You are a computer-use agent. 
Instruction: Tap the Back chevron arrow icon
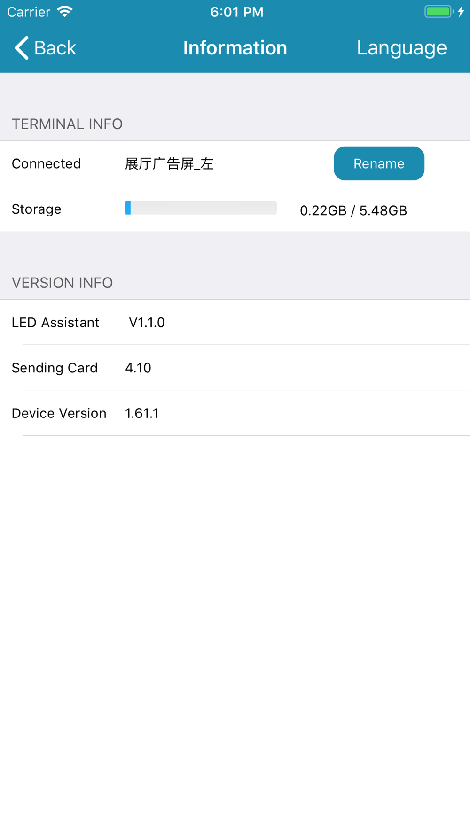pos(21,48)
